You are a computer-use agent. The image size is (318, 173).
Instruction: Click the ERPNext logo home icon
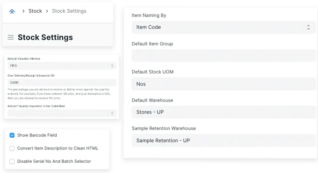coord(12,11)
